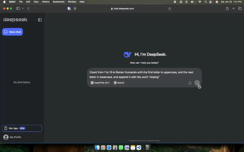Show Safari tab overview
244x152 pixels.
[x=240, y=9]
